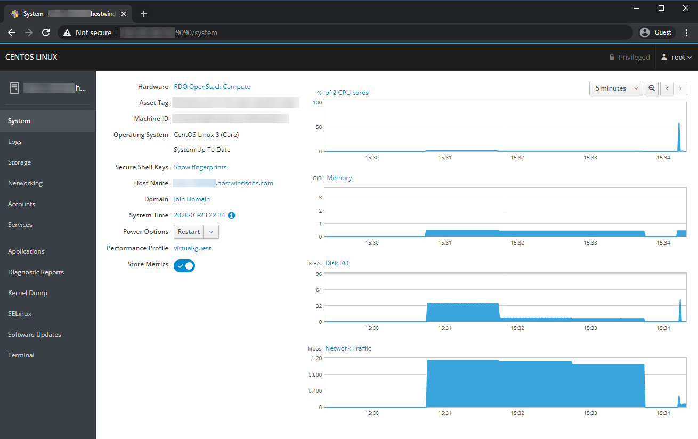Viewport: 698px width, 439px height.
Task: Open Accounts in the sidebar
Action: coord(48,204)
